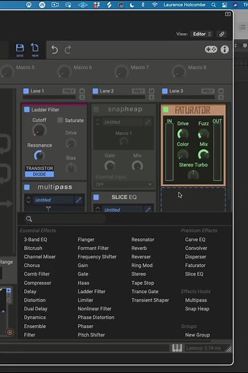This screenshot has height=373, width=248.
Task: Toggle the Slice EQ power square
Action: click(96, 198)
